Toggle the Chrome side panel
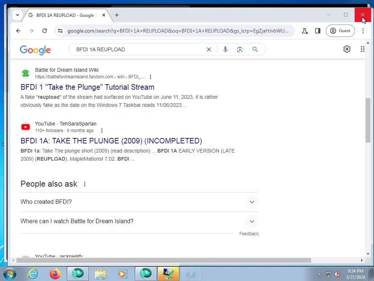374x281 pixels. click(317, 31)
